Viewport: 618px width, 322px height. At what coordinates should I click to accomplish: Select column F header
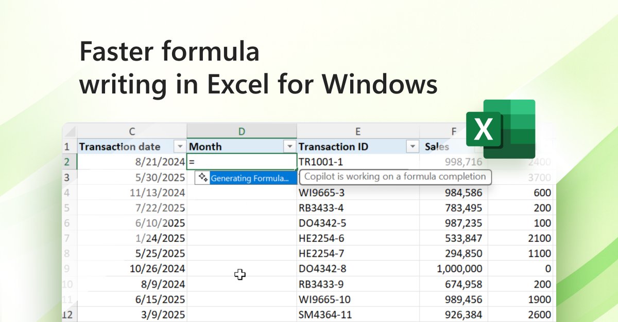pos(454,132)
